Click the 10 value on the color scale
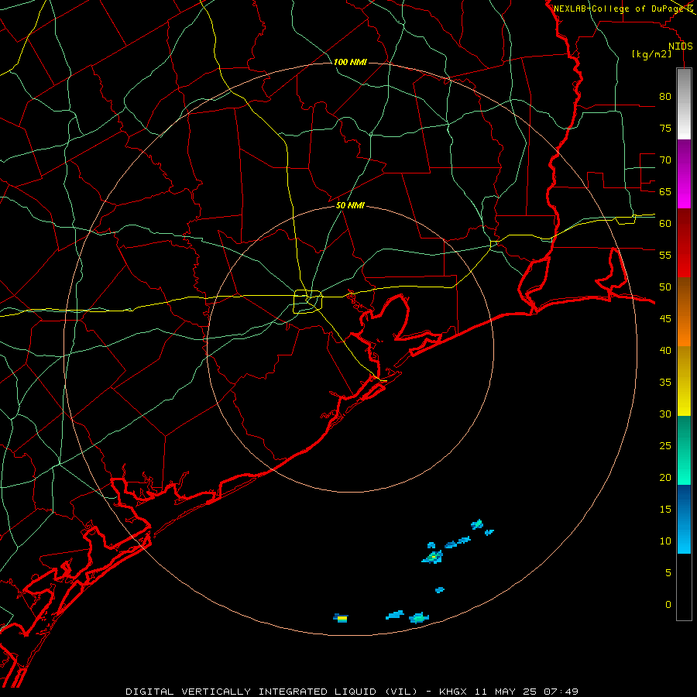The width and height of the screenshot is (697, 697). (x=665, y=541)
